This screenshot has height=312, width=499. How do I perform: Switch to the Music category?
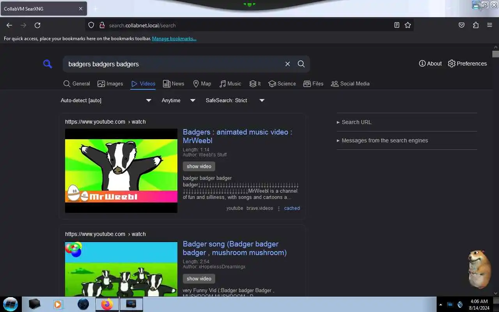pyautogui.click(x=230, y=83)
